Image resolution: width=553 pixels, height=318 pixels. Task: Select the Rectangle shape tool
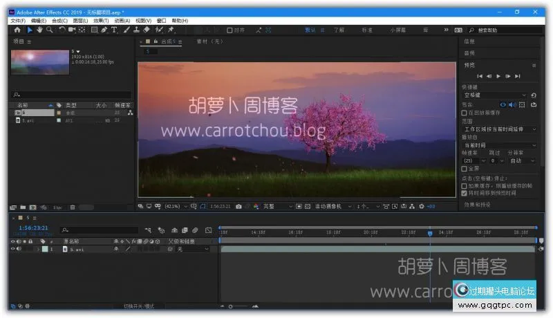94,30
